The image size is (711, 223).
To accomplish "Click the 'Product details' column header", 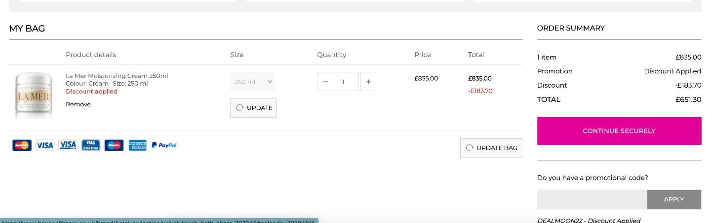I will click(91, 55).
